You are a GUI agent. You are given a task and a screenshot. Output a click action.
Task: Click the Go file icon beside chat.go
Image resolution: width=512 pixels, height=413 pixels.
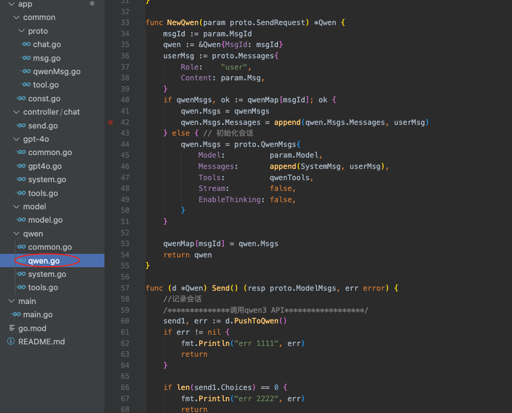tap(26, 45)
